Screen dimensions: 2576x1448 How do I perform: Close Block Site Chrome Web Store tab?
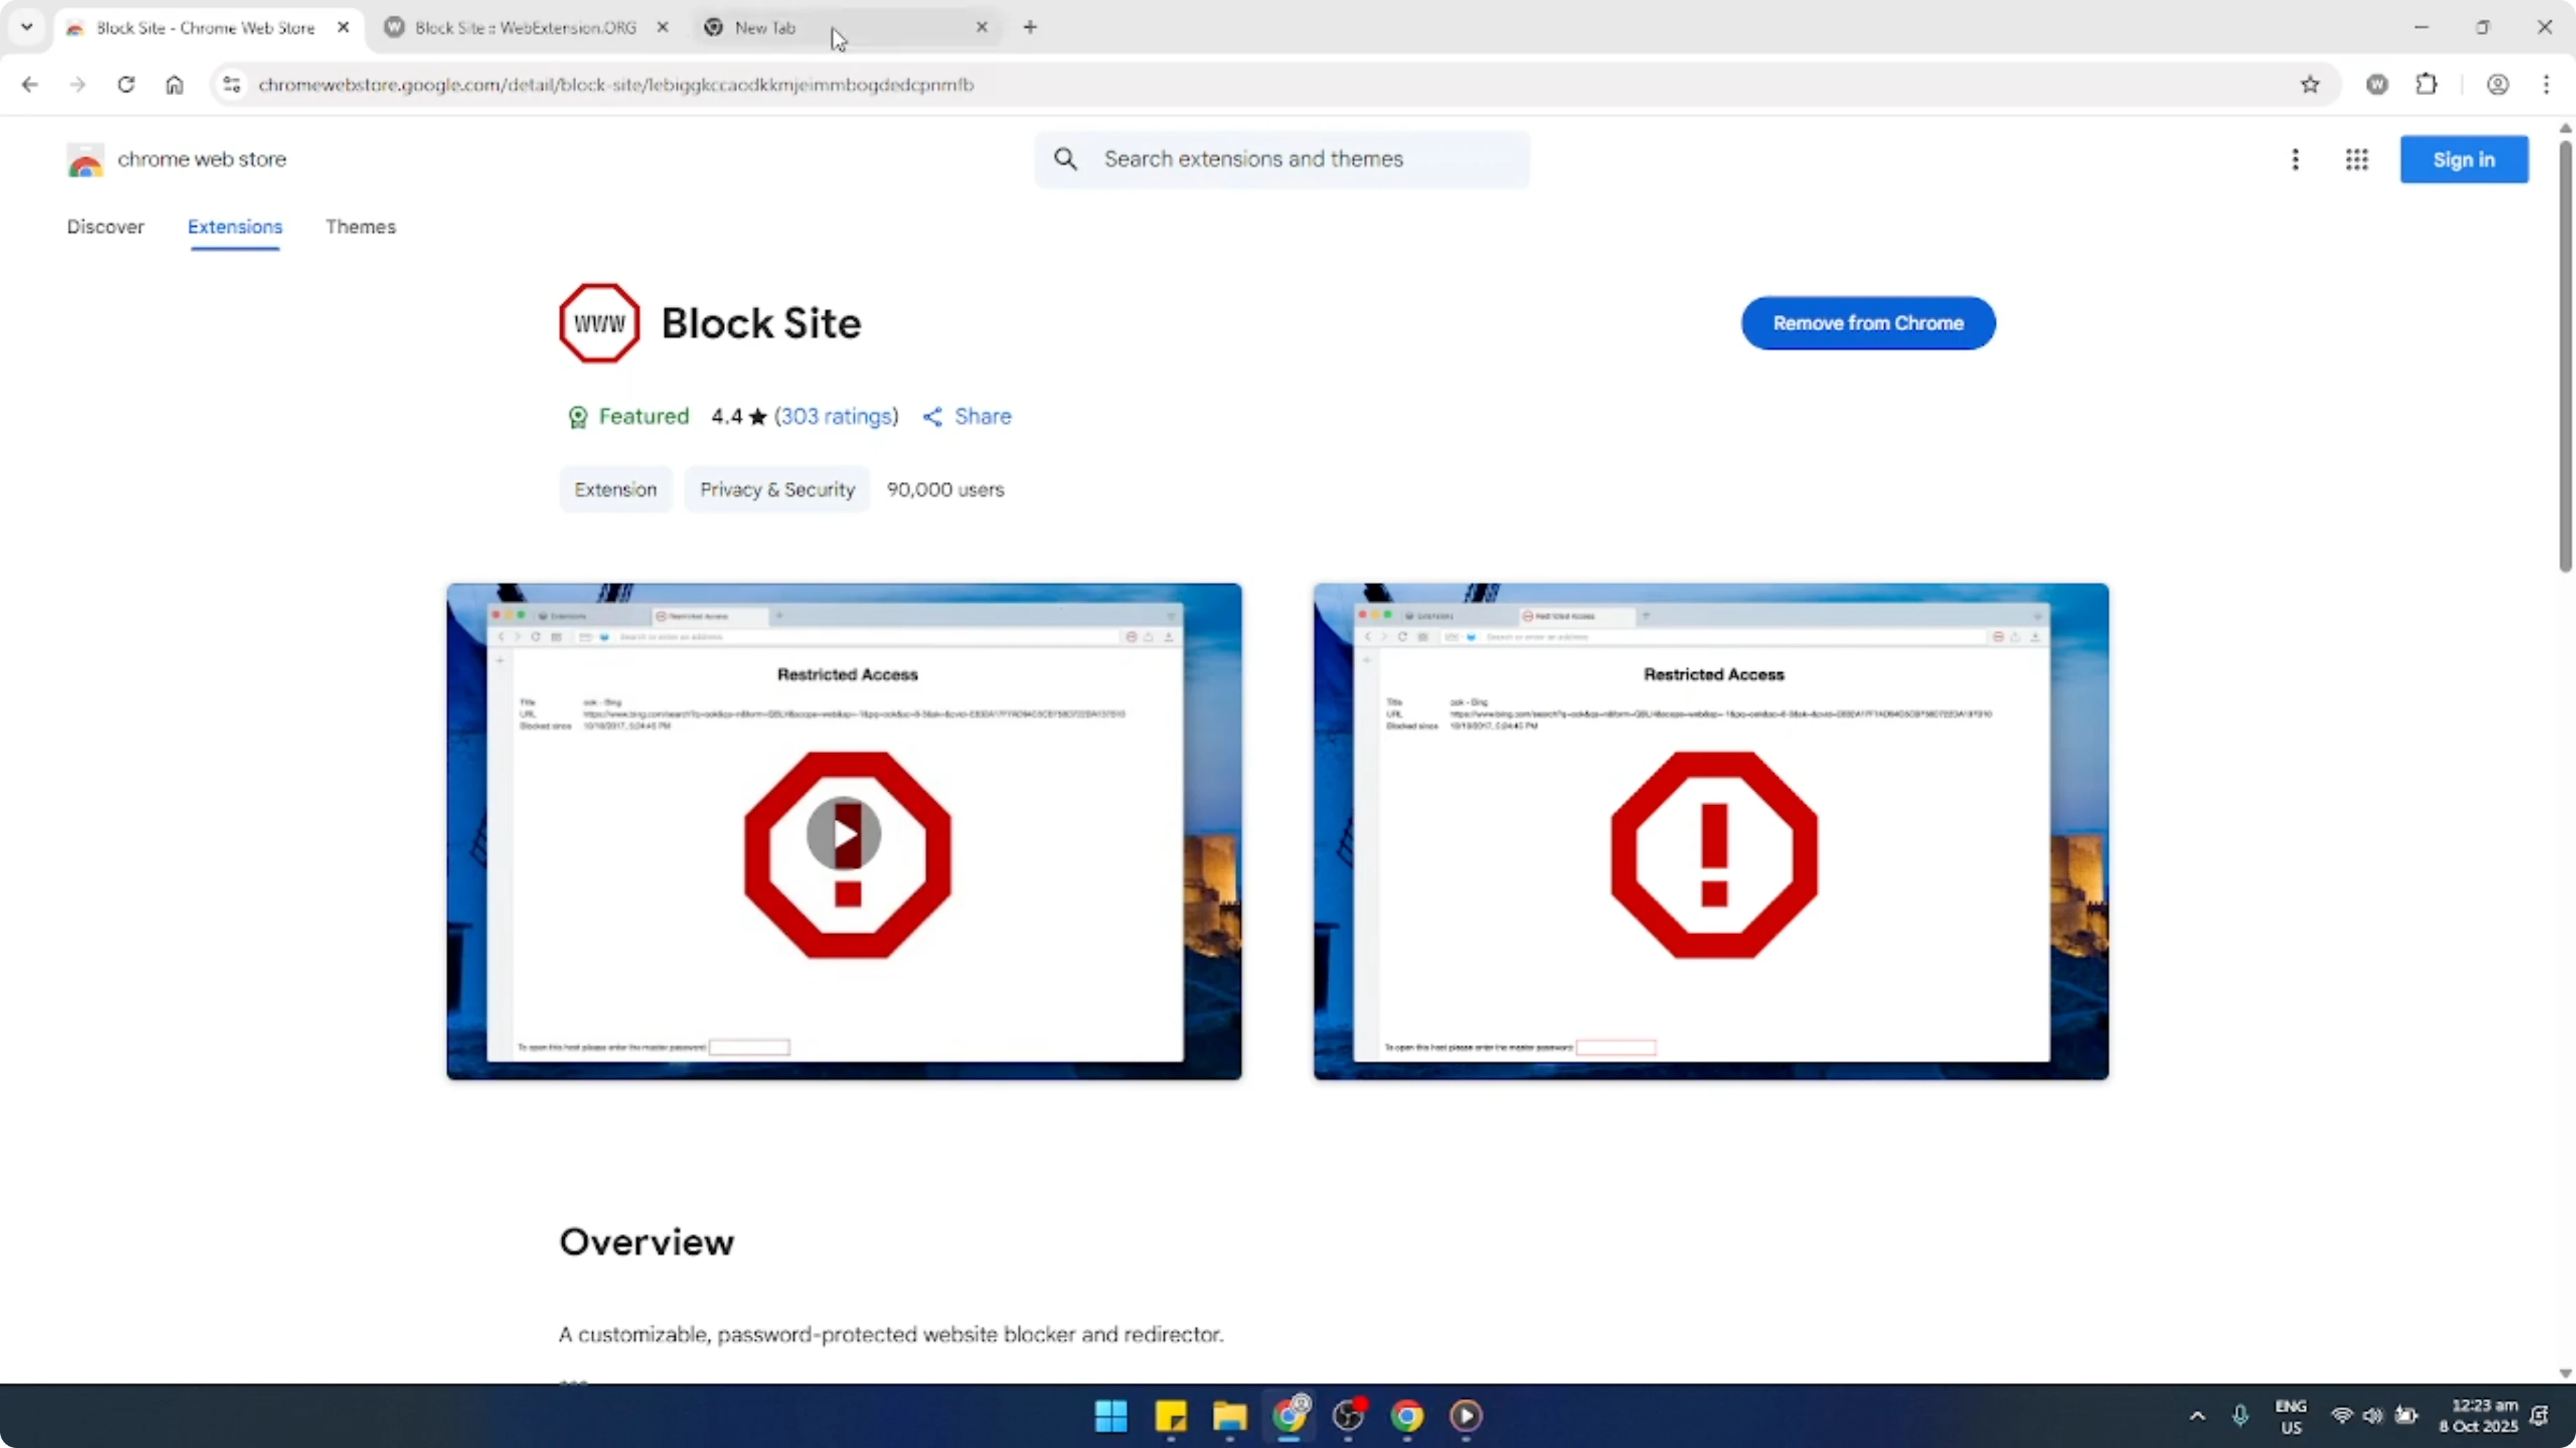tap(343, 27)
